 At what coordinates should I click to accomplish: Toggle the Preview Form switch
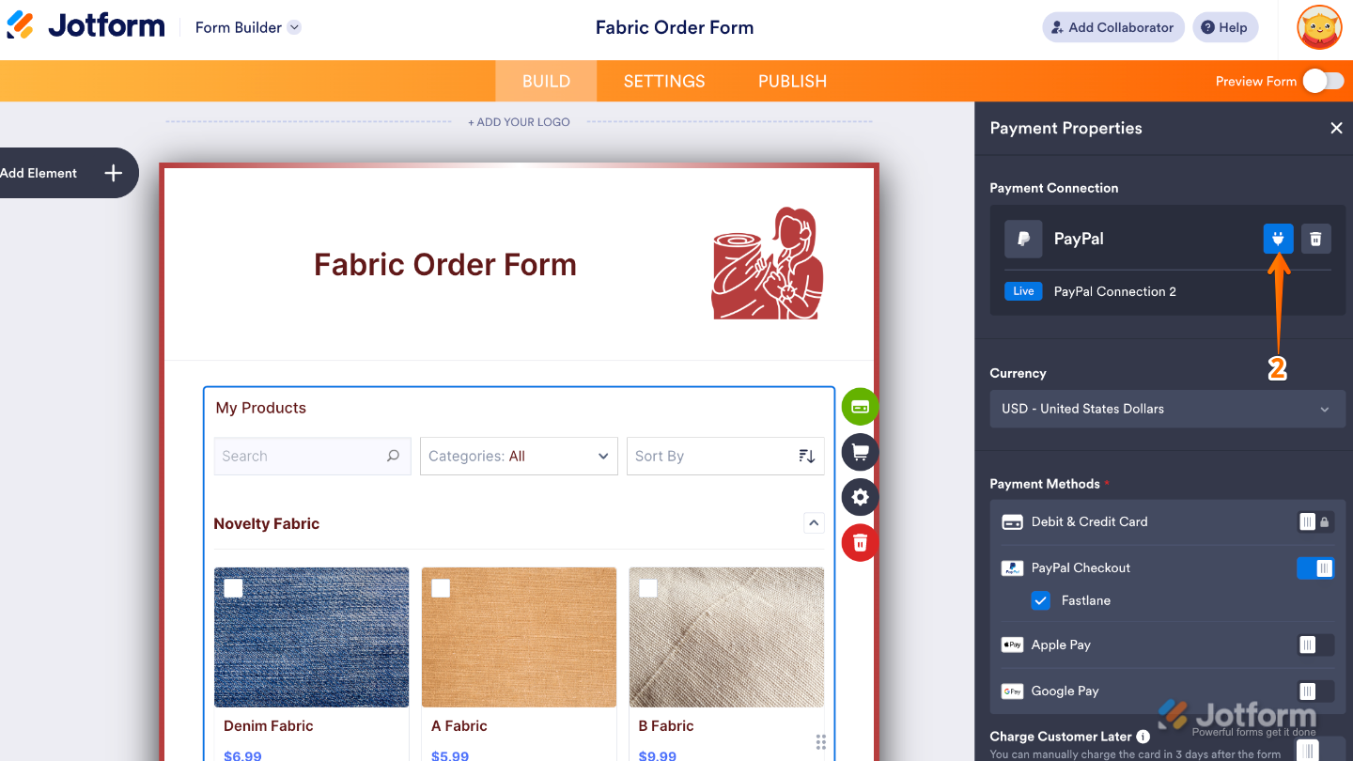tap(1323, 82)
